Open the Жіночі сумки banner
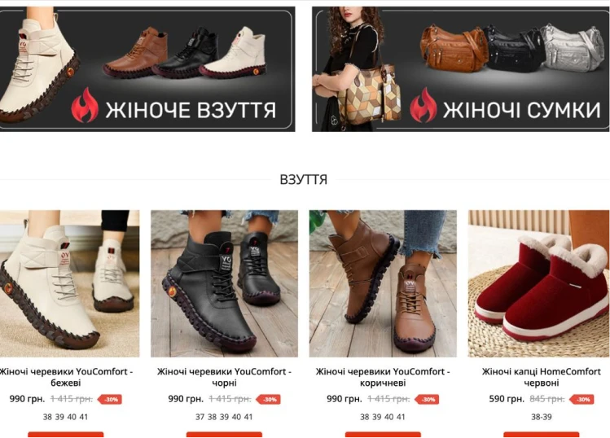 [461, 69]
